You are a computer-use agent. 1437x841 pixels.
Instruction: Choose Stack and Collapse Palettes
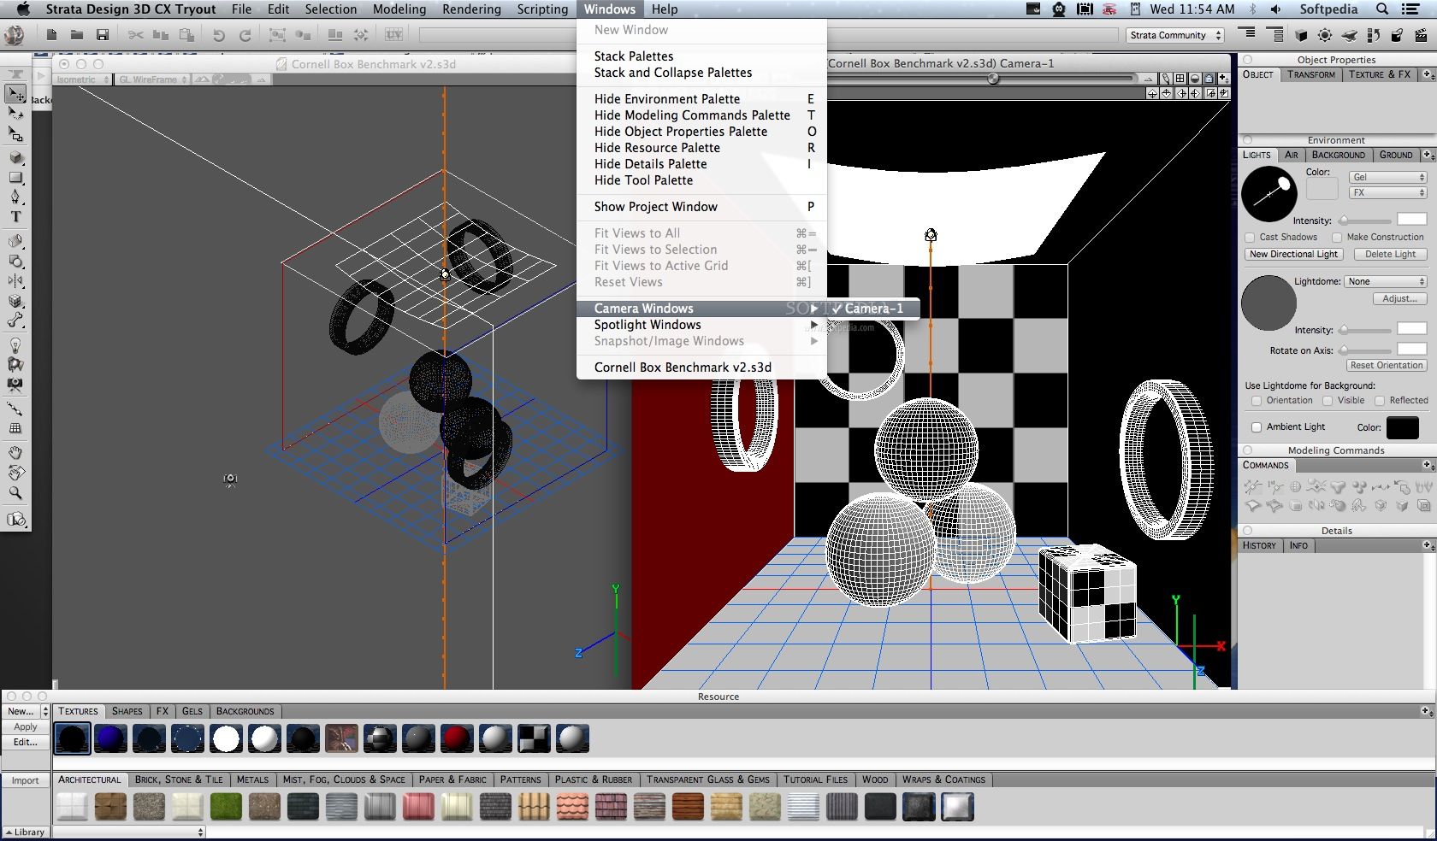pyautogui.click(x=673, y=73)
